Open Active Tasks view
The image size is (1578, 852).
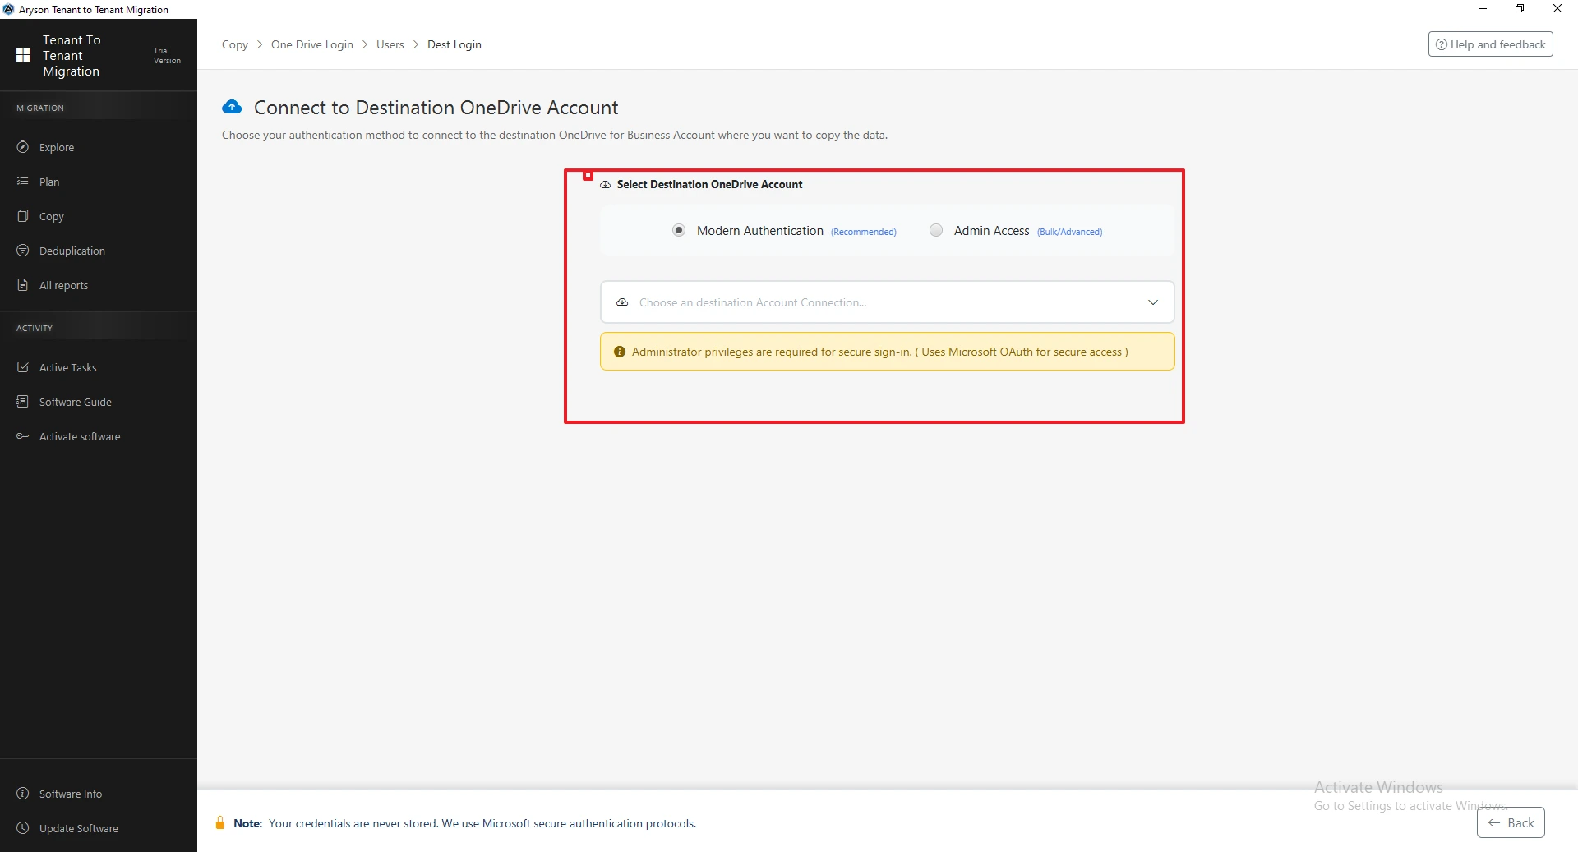coord(99,367)
